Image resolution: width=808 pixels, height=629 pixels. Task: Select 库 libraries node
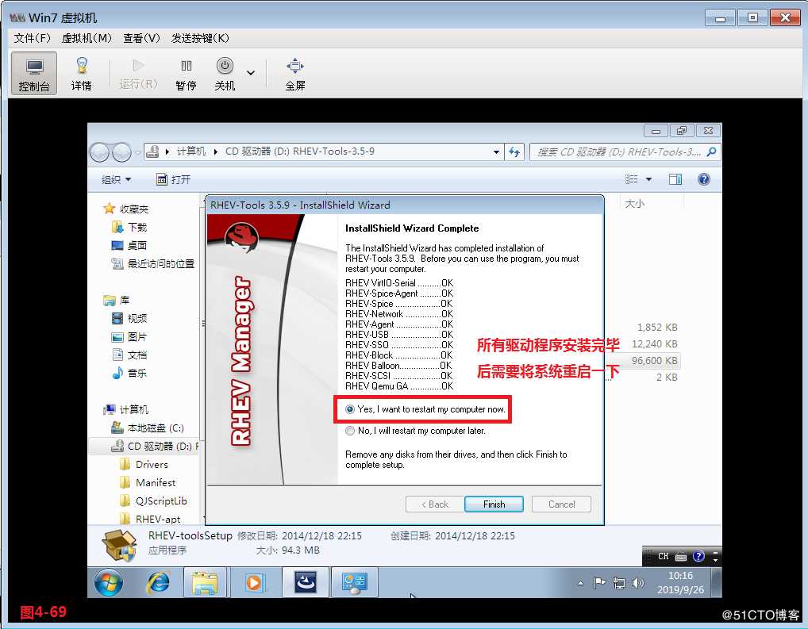click(x=117, y=300)
